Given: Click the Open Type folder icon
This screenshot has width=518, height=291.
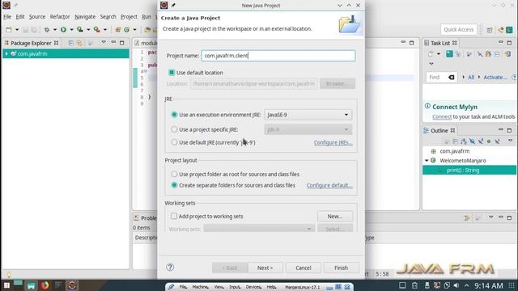Looking at the screenshot, I should point(147,30).
